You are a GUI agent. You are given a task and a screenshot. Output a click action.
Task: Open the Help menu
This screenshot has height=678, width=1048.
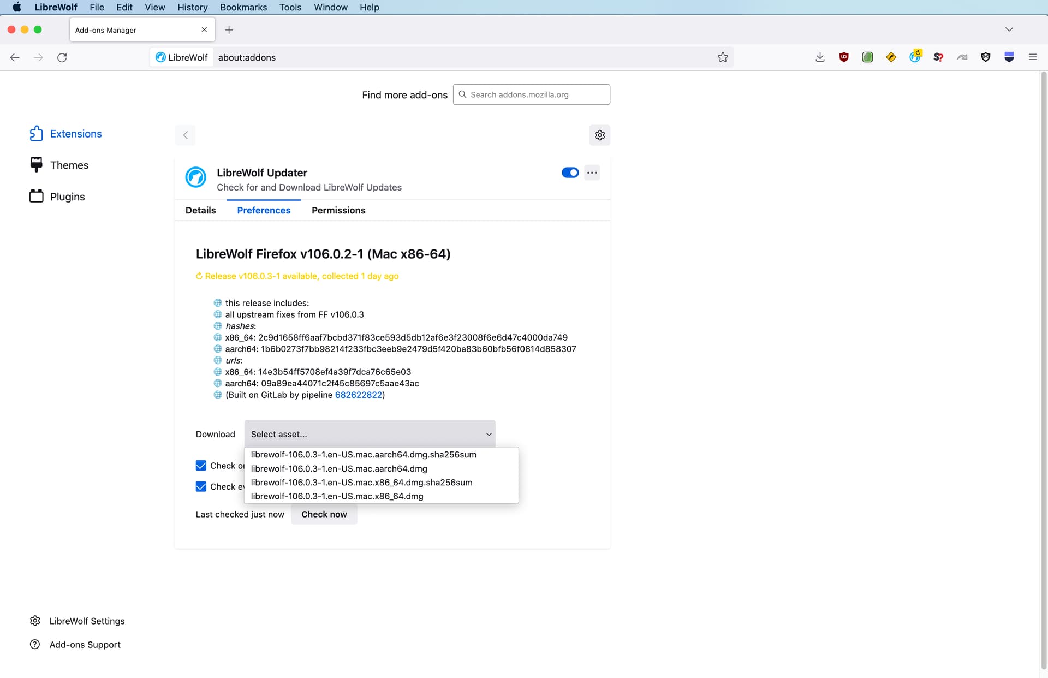pyautogui.click(x=369, y=7)
